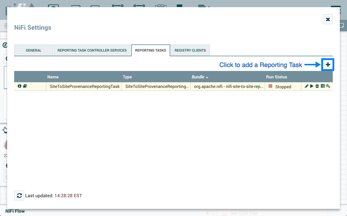Open access policies key icon
The image size is (347, 216).
point(328,86)
